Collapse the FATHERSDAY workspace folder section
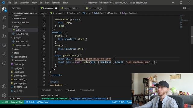This screenshot has height=108, width=193. 23,13
